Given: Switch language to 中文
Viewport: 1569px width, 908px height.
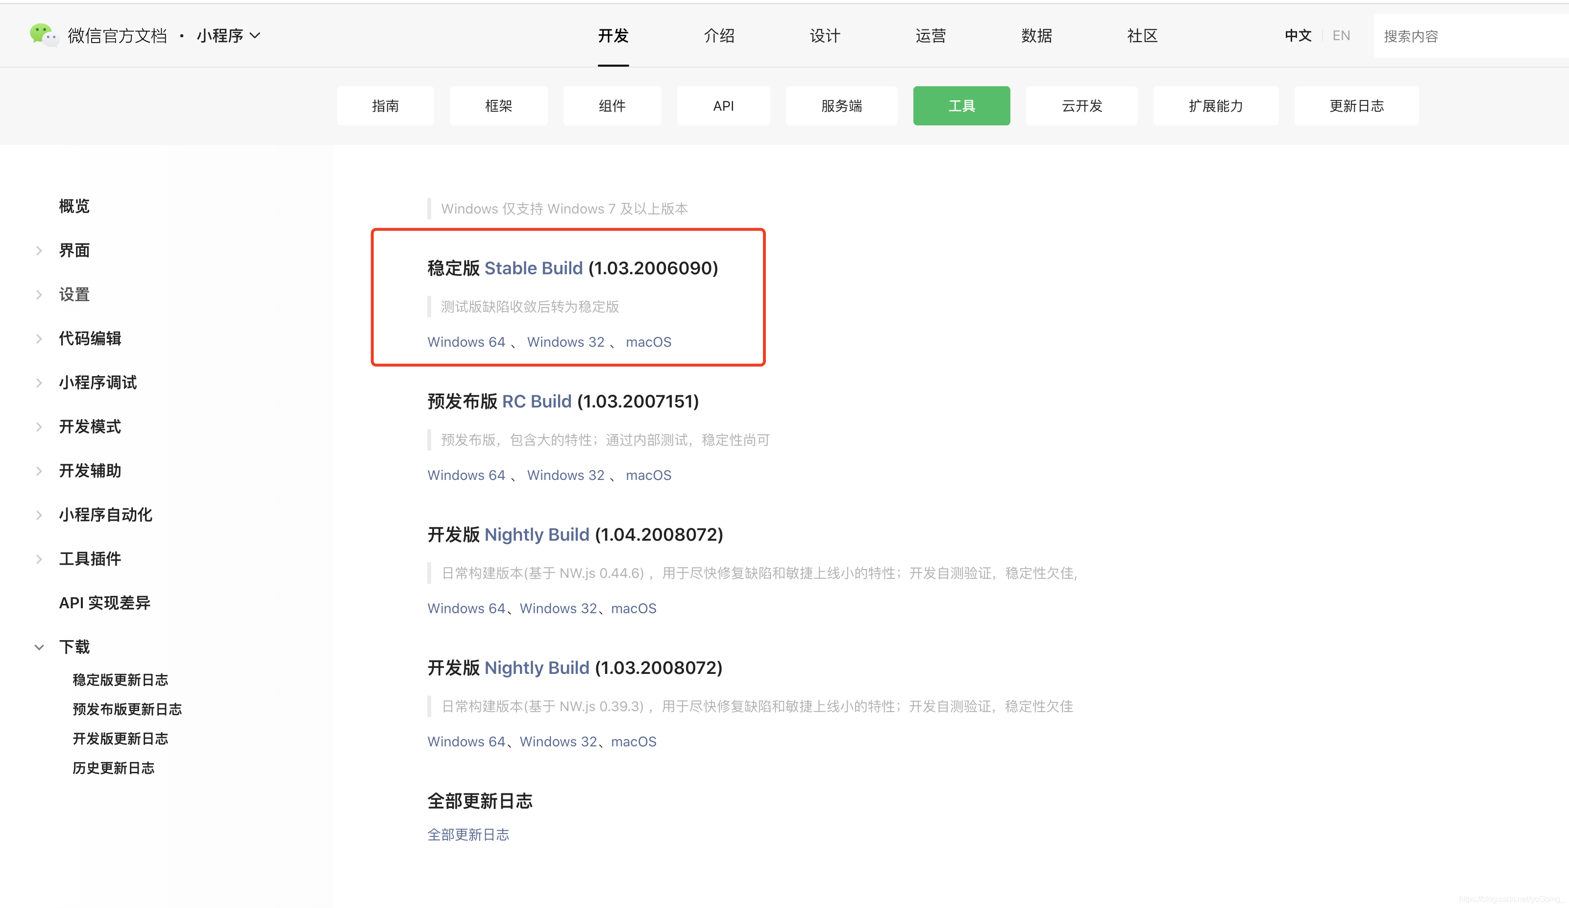Looking at the screenshot, I should (1298, 36).
